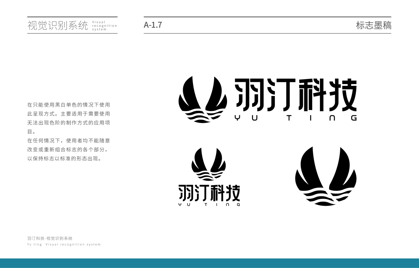Click the line 以保持标志以标准的形态出现
Image resolution: width=419 pixels, height=268 pixels.
coord(64,159)
